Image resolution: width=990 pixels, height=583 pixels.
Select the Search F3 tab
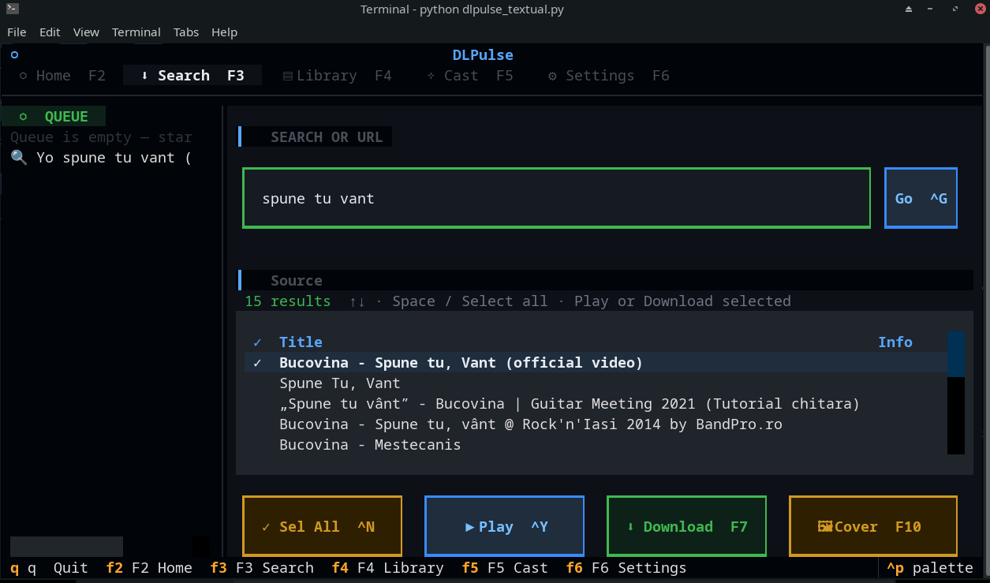tap(192, 76)
